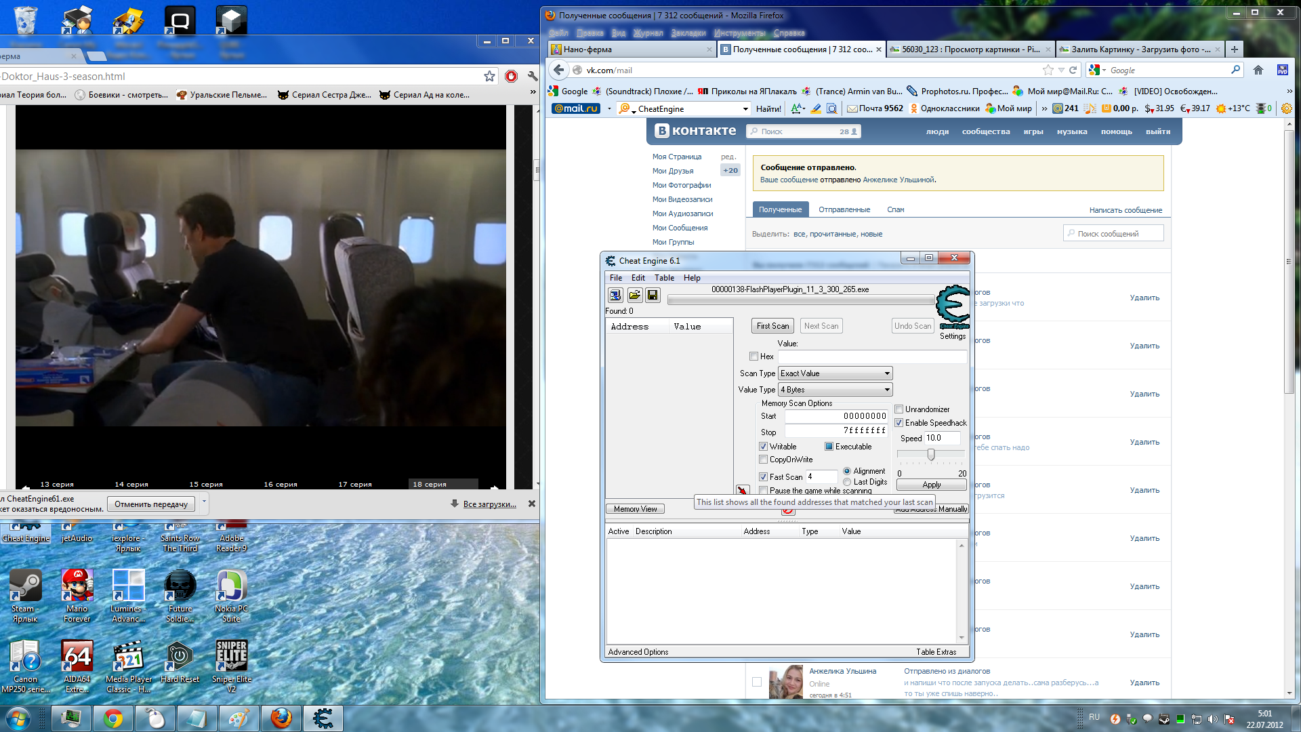The height and width of the screenshot is (732, 1301).
Task: Tick the checkbox beside Анжелика Ульшина message
Action: (757, 682)
